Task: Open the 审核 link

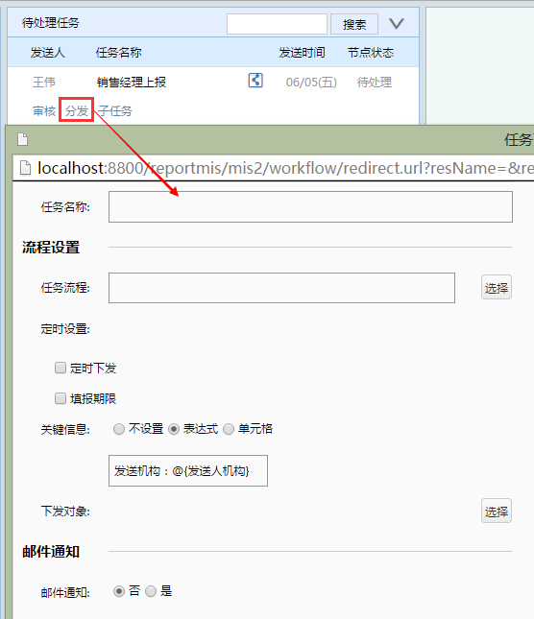Action: (x=44, y=111)
